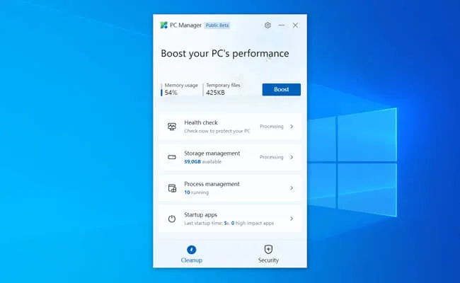Click Processing status beside Storage management

point(271,157)
